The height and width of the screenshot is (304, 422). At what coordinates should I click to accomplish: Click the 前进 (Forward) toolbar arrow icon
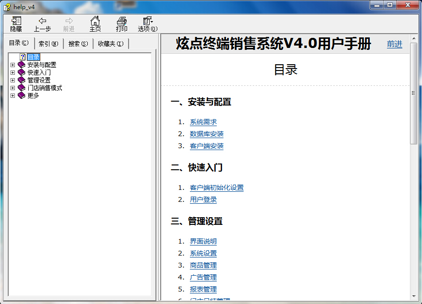pyautogui.click(x=69, y=21)
